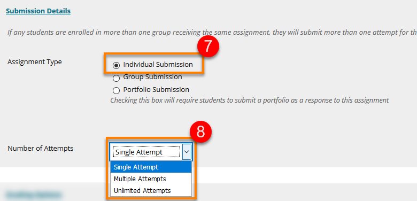417x201 pixels.
Task: Click the Number of Attempts label
Action: click(x=41, y=149)
